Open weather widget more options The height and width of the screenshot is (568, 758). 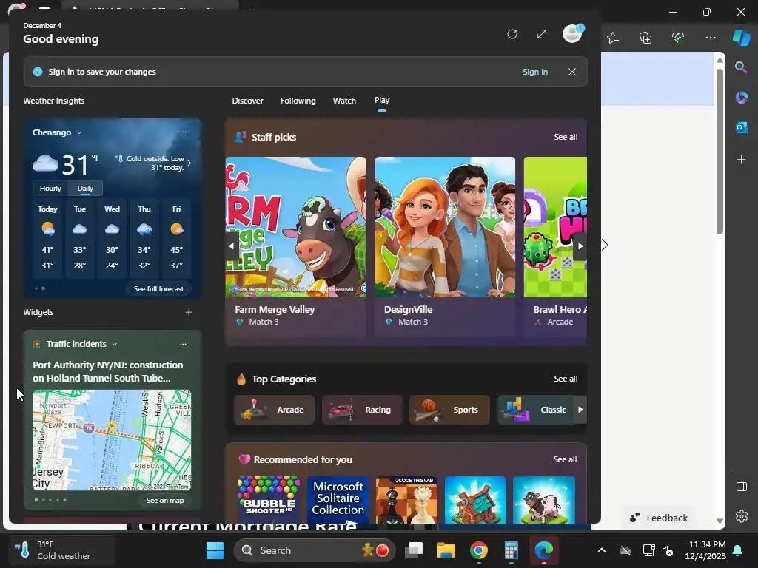point(183,132)
